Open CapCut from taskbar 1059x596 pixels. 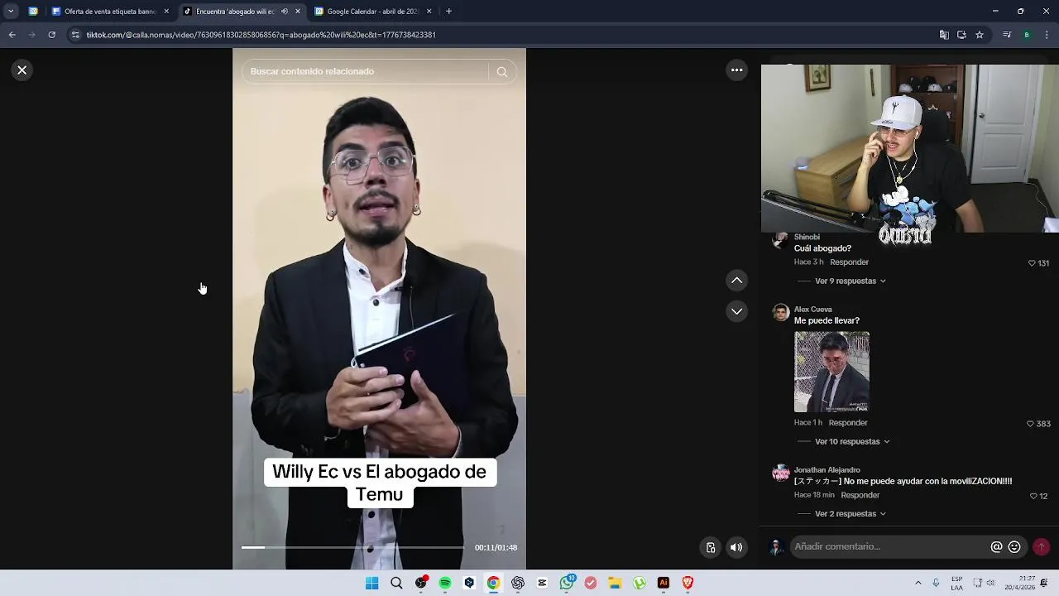point(542,583)
